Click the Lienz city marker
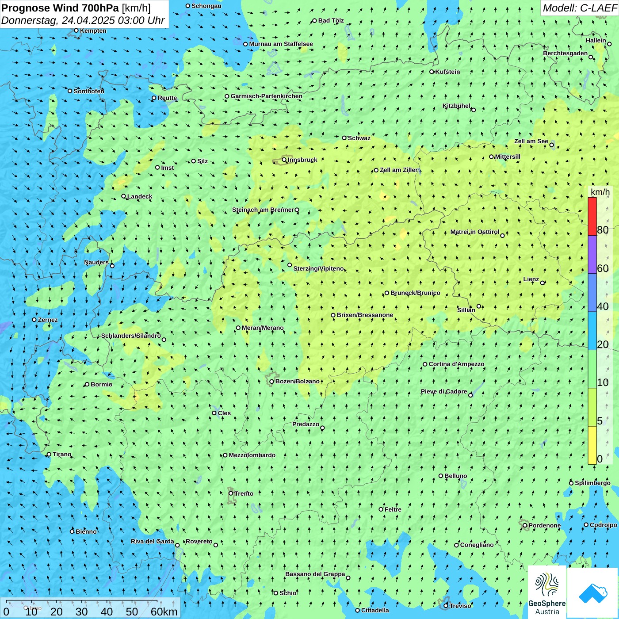The width and height of the screenshot is (619, 619). coord(543,283)
